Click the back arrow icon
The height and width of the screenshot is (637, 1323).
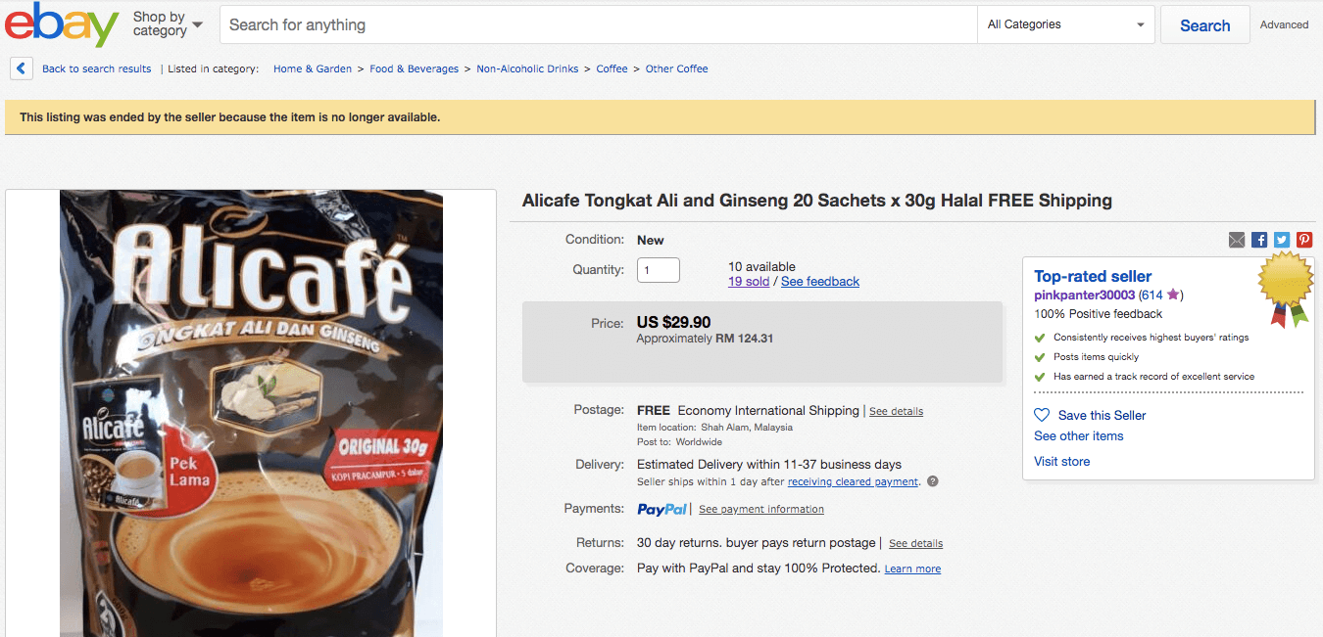(x=22, y=68)
